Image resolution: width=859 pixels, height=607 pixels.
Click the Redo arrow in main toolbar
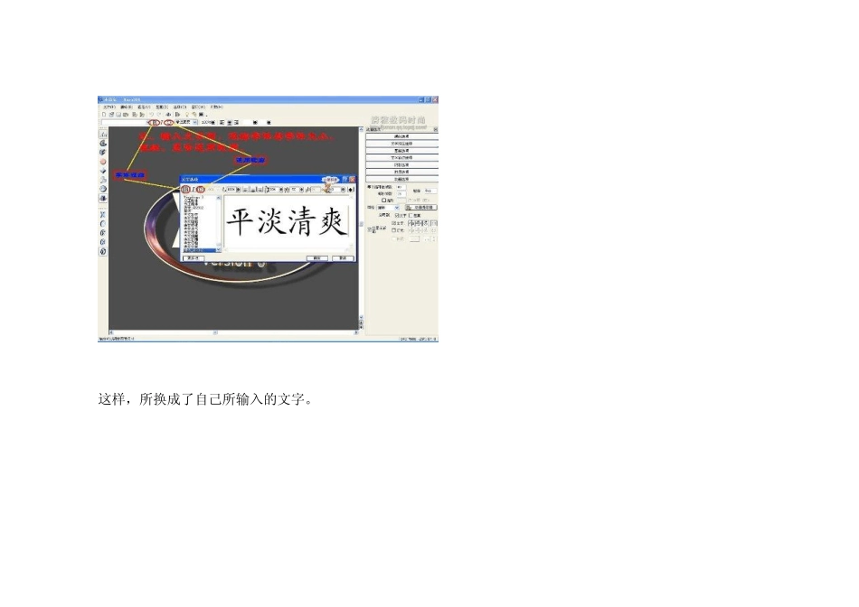tap(159, 115)
